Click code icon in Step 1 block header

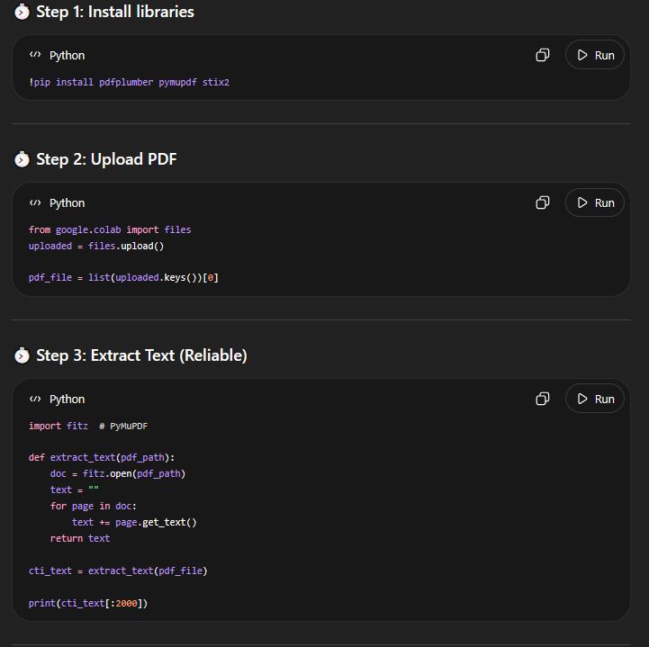pos(35,55)
